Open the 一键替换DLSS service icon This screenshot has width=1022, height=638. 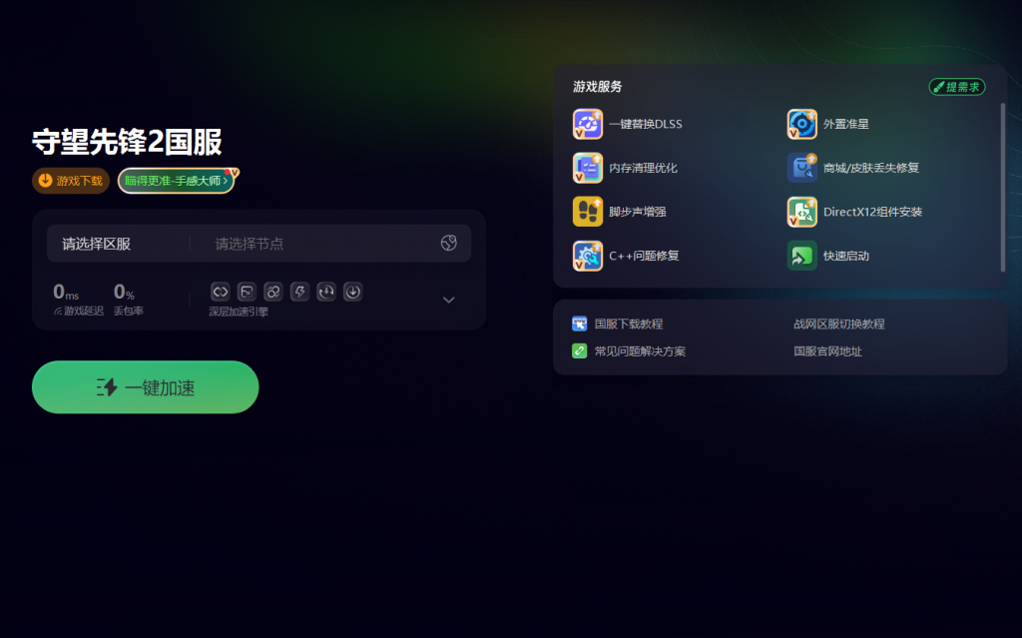point(587,124)
